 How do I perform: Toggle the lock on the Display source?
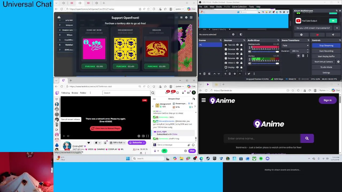coord(241,67)
